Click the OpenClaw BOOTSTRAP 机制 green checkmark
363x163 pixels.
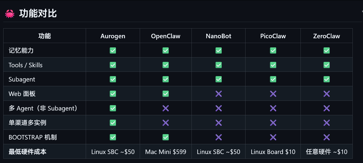point(165,137)
